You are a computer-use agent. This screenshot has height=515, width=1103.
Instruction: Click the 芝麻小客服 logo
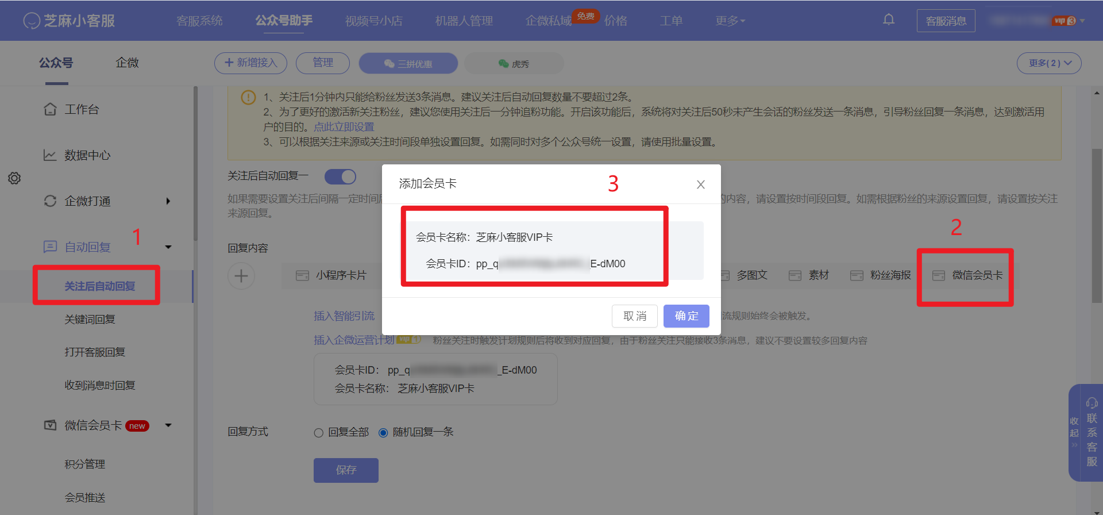pos(69,21)
